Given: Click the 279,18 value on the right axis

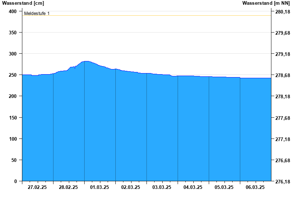Looking at the screenshot, I should (283, 54).
